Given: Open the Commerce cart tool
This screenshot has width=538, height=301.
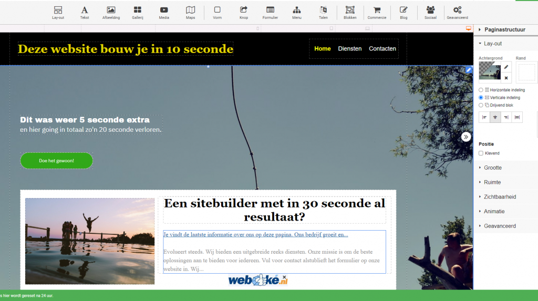Looking at the screenshot, I should 377,13.
